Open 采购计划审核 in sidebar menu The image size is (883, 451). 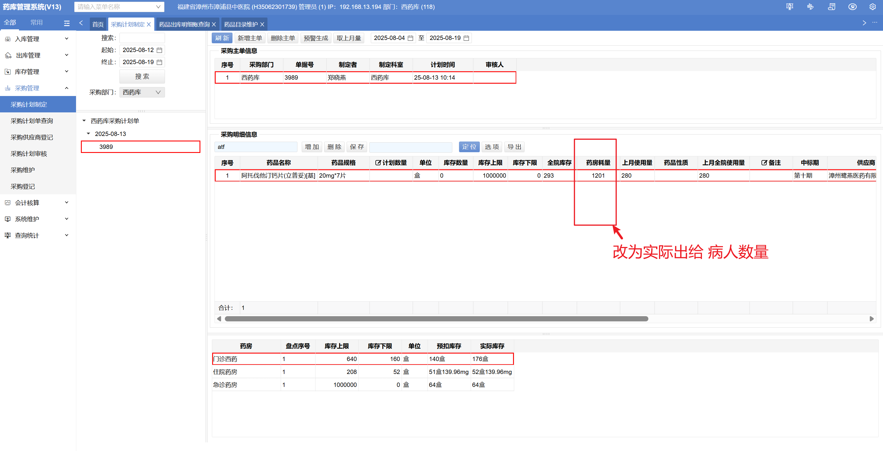(x=29, y=154)
